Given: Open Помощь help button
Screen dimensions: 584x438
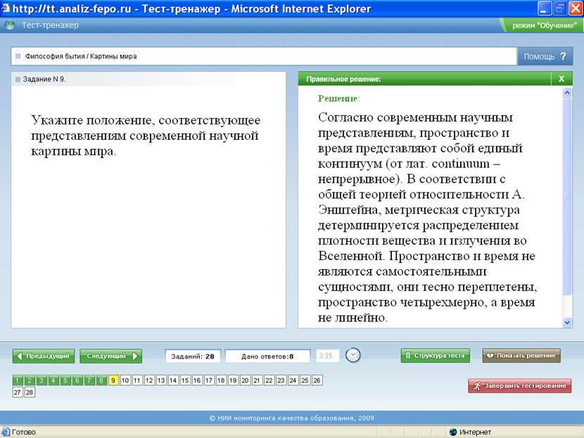Looking at the screenshot, I should pos(545,56).
